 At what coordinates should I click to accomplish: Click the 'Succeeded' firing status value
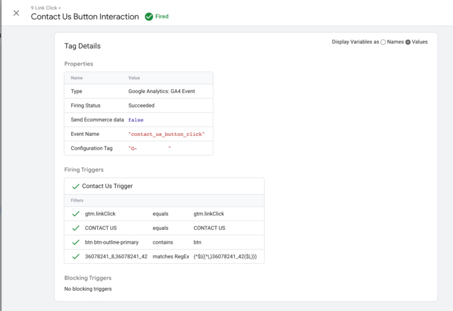click(142, 106)
